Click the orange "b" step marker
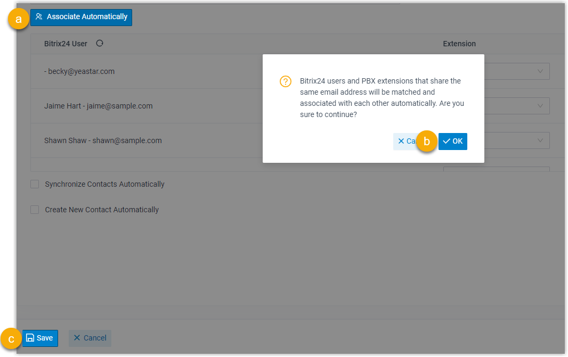 pyautogui.click(x=426, y=142)
